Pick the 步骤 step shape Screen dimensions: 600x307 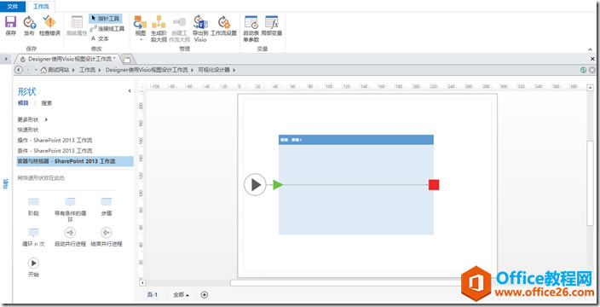click(106, 206)
